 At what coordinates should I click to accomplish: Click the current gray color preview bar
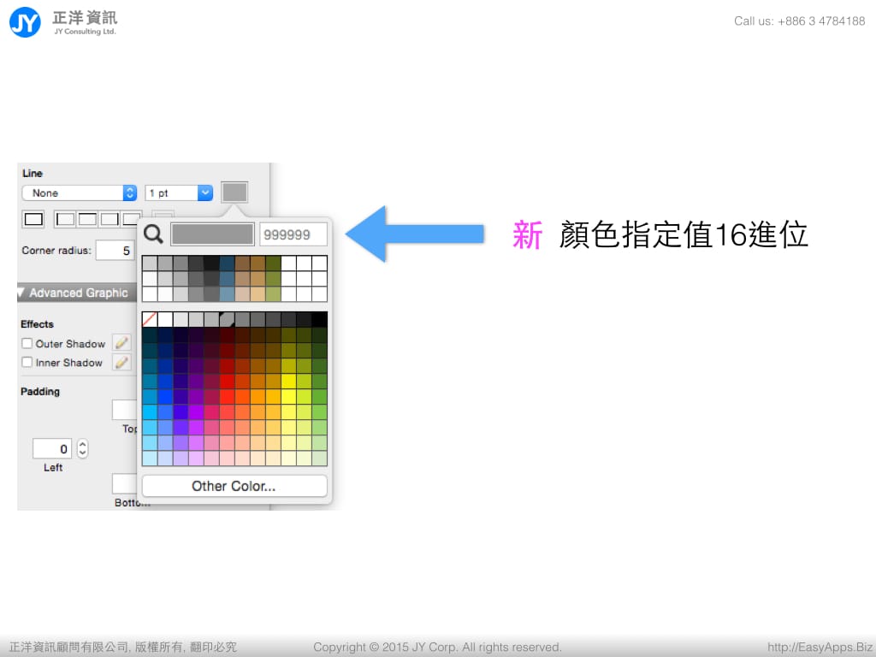[213, 234]
